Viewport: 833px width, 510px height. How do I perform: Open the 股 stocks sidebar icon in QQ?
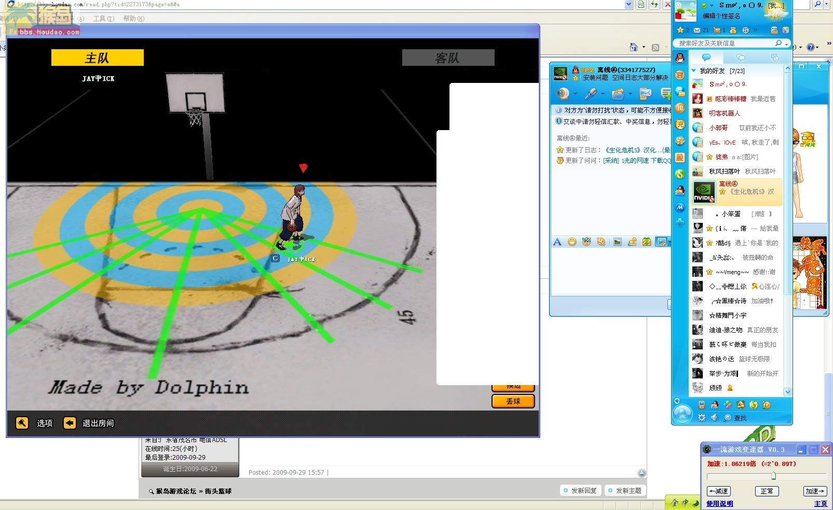point(680,158)
